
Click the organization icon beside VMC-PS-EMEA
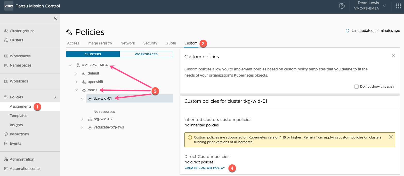pyautogui.click(x=78, y=65)
